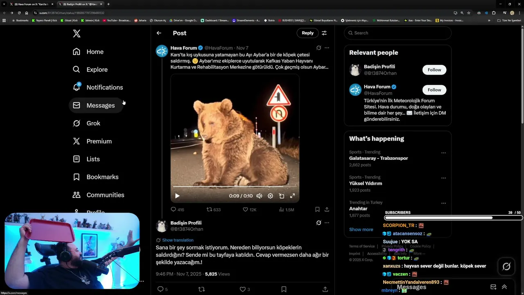
Task: Follow Hava Forum in Relevant people
Action: [x=434, y=90]
